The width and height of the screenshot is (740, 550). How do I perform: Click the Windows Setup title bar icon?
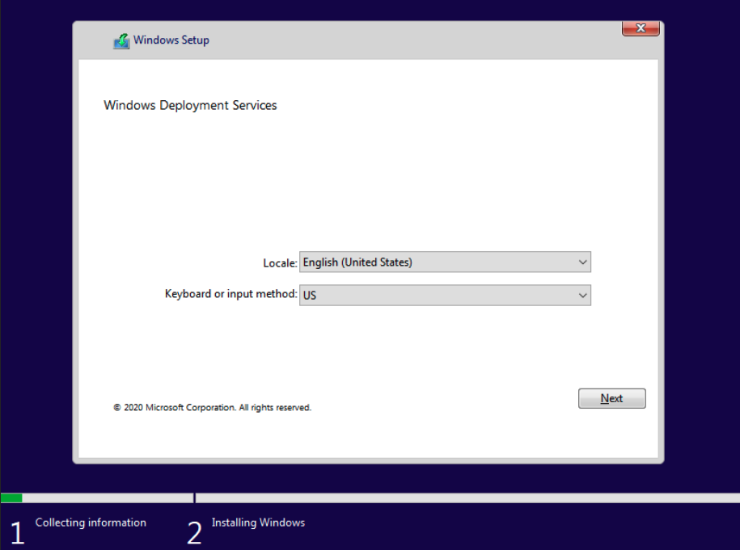point(121,41)
